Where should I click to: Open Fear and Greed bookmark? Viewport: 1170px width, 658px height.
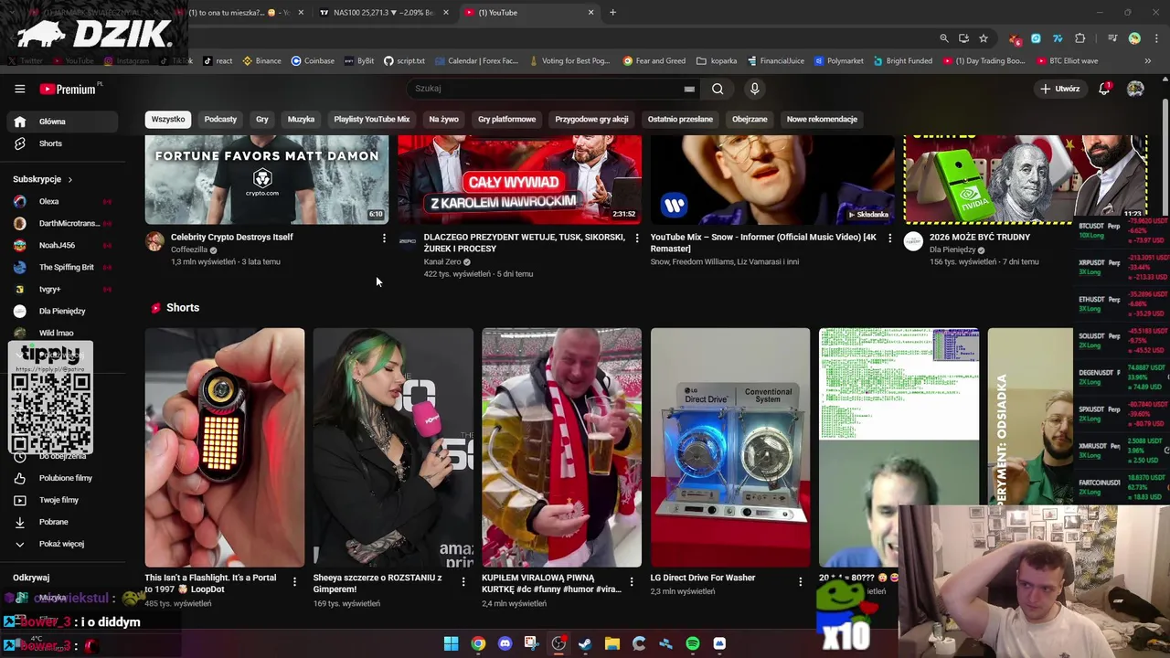[654, 61]
